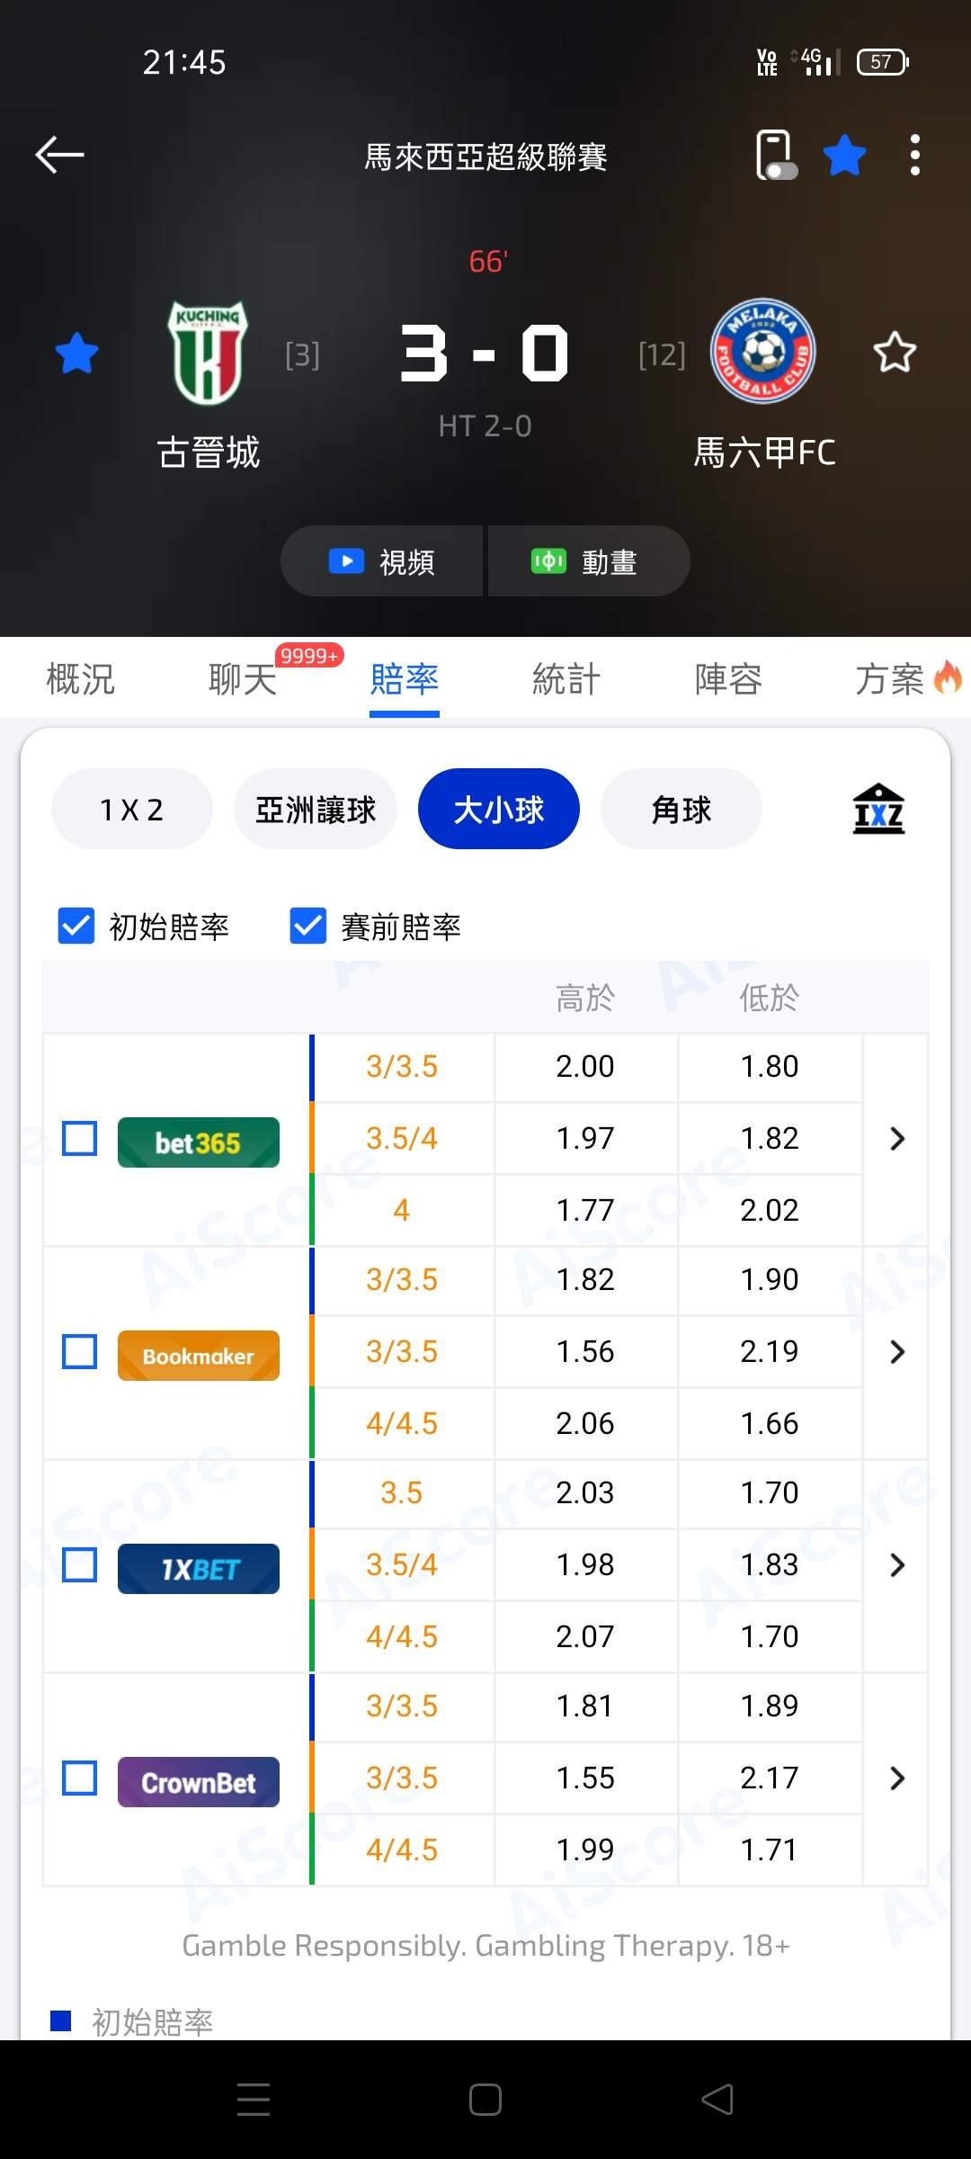The image size is (971, 2159).
Task: Expand 1XBET odds details chevron
Action: [x=896, y=1564]
